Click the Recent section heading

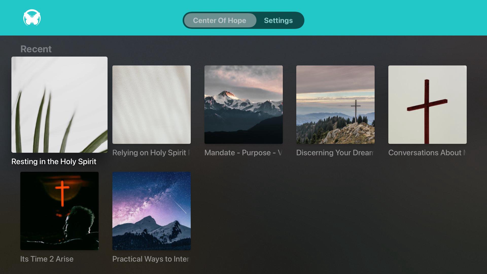pos(36,49)
